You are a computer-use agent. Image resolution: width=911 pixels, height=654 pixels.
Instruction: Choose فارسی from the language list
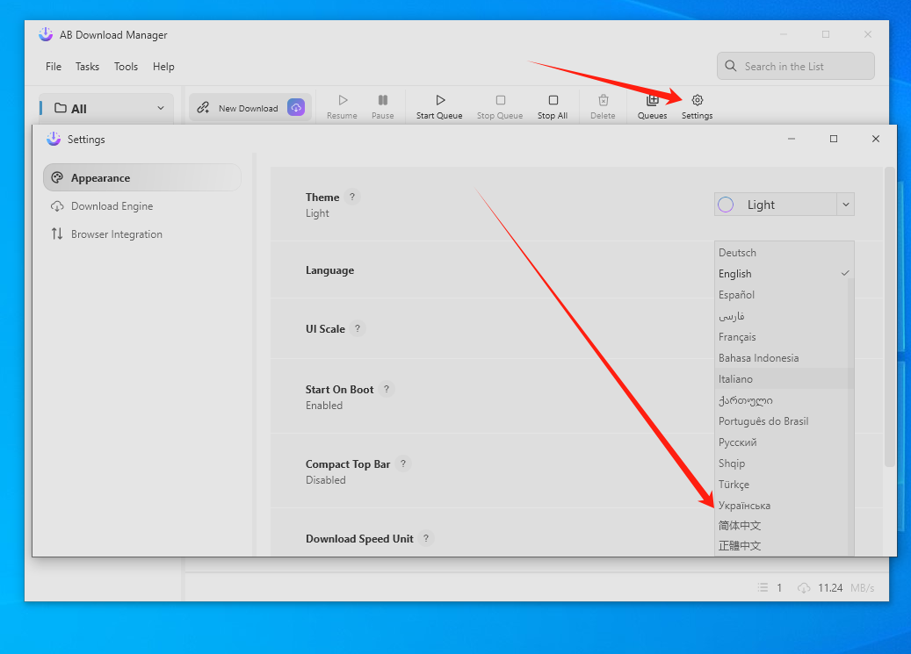pos(781,316)
